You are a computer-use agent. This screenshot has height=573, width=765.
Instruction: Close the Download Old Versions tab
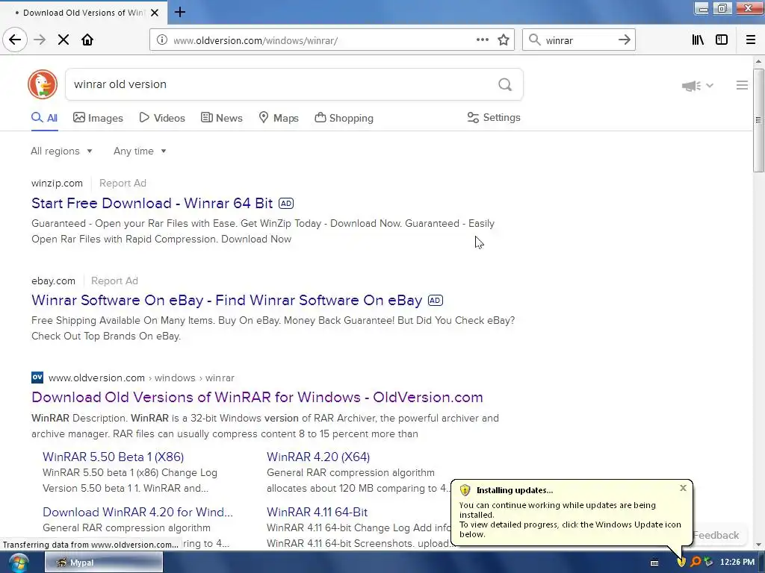(155, 13)
